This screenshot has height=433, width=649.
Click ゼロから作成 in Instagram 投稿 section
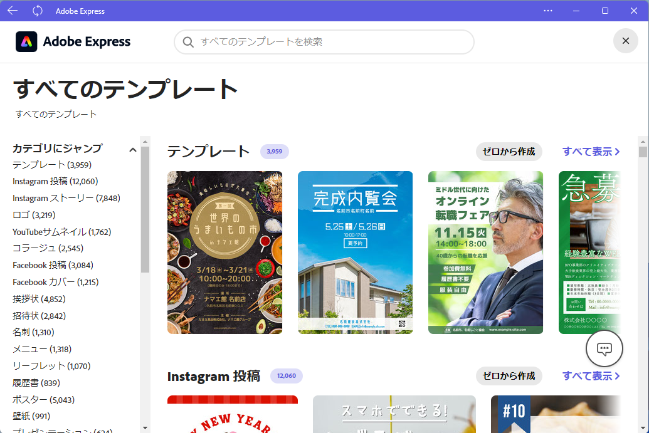coord(509,376)
